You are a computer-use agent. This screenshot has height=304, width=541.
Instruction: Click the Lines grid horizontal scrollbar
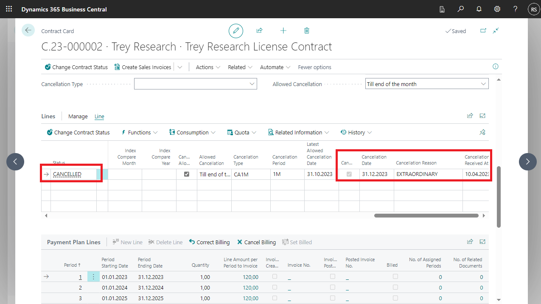pos(426,215)
